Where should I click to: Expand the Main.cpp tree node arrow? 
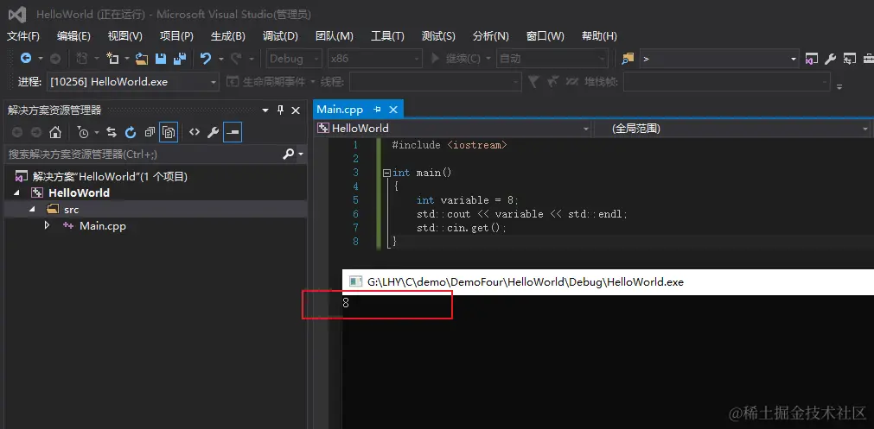pos(47,226)
